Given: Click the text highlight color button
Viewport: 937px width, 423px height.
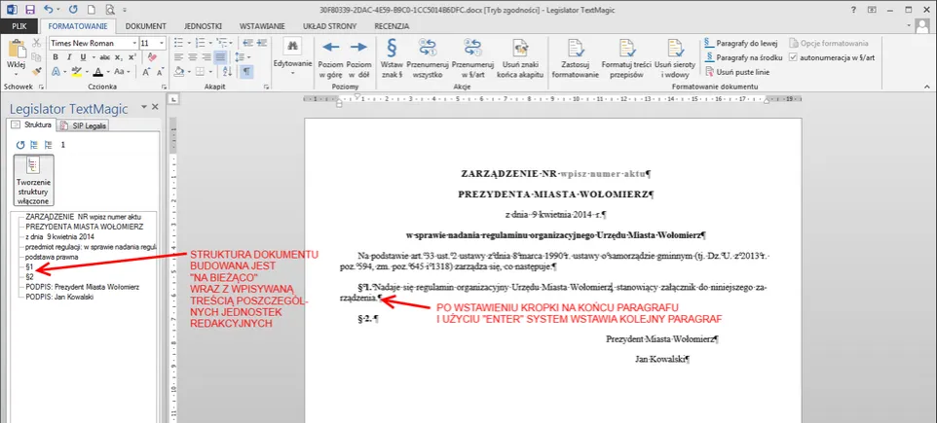Looking at the screenshot, I should (x=77, y=72).
